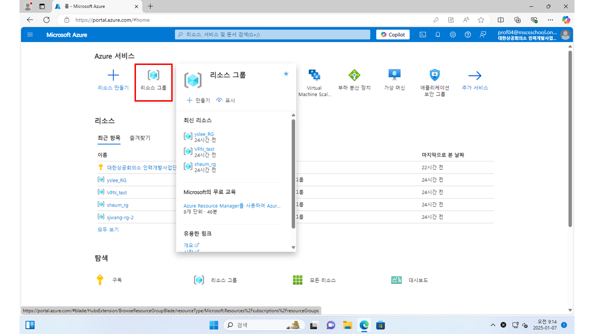Open Virtual Machine Scale service icon

(x=314, y=75)
